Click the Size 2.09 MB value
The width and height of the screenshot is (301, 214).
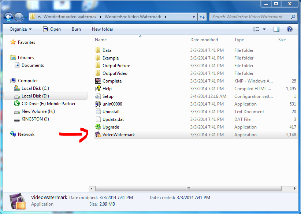pos(107,204)
